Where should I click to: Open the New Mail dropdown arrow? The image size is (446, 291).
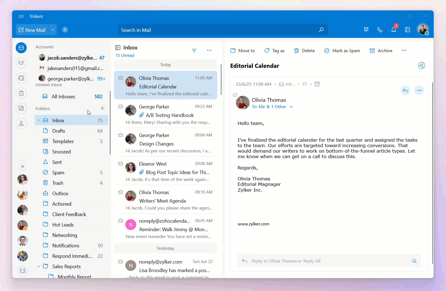point(53,30)
